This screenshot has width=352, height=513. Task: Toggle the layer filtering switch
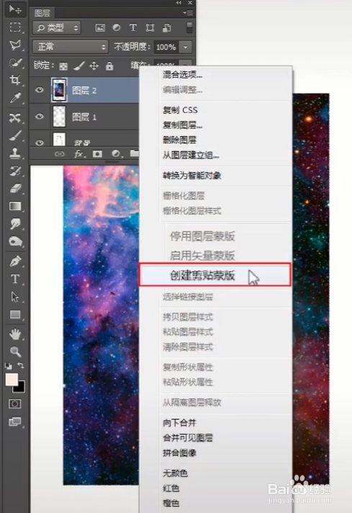[189, 27]
